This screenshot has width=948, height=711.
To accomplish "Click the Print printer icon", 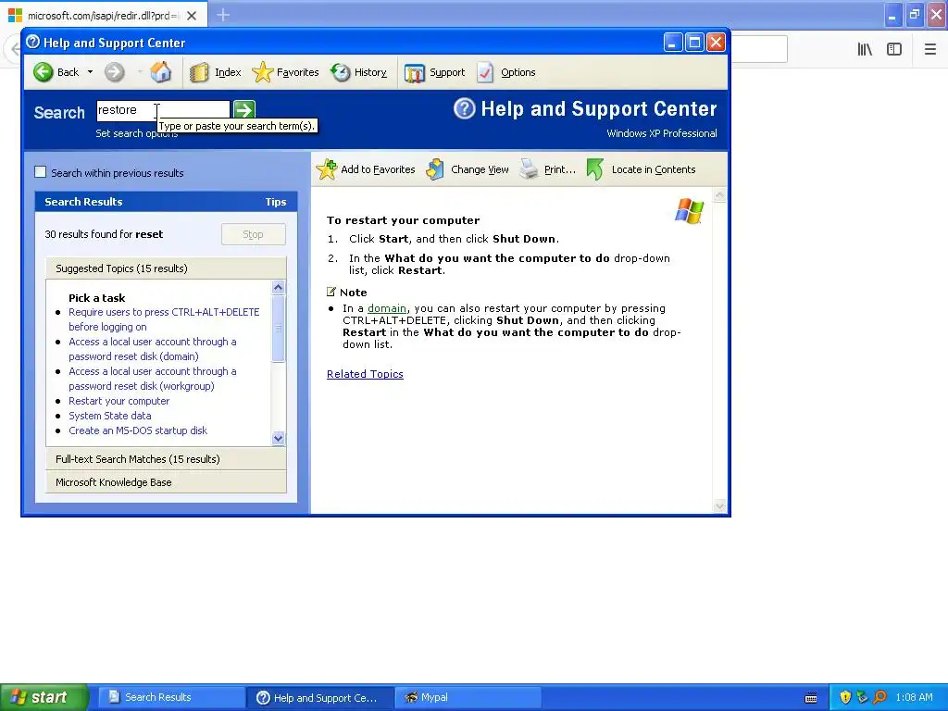I will click(x=529, y=169).
